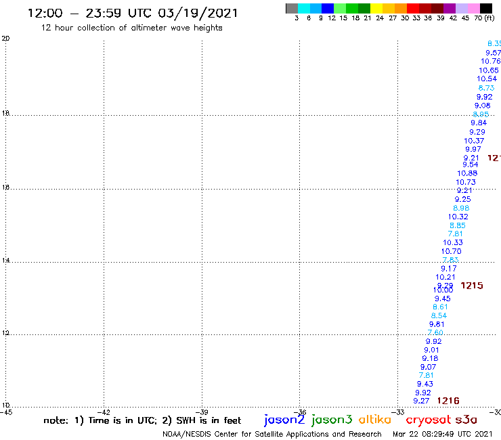The height and width of the screenshot is (440, 501).
Task: Click the -42 longitude axis label
Action: click(104, 412)
